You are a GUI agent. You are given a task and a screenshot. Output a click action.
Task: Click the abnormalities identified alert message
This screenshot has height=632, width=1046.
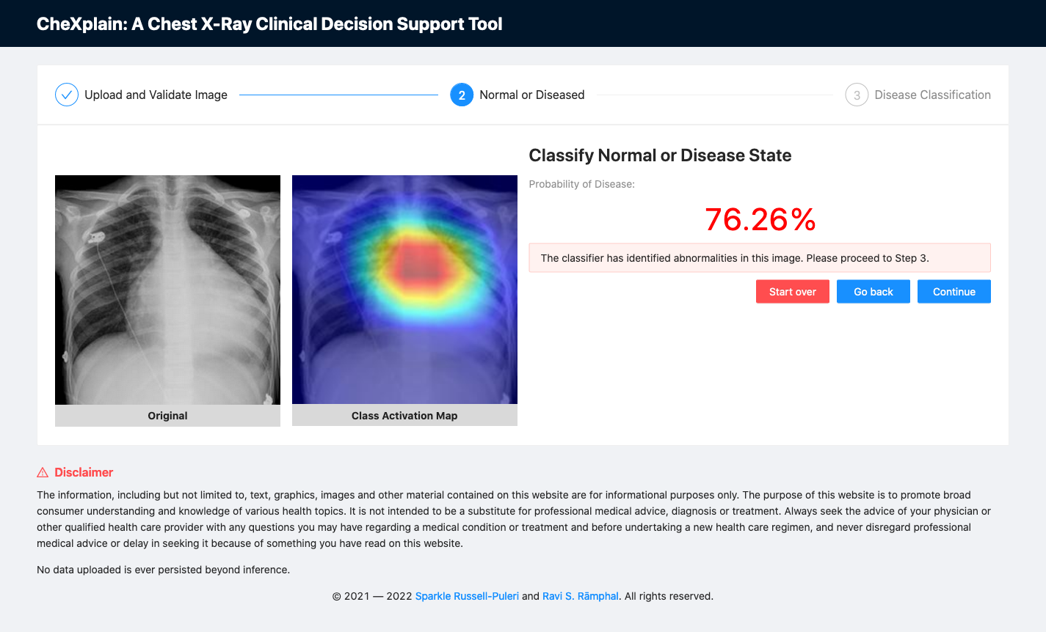click(x=760, y=258)
